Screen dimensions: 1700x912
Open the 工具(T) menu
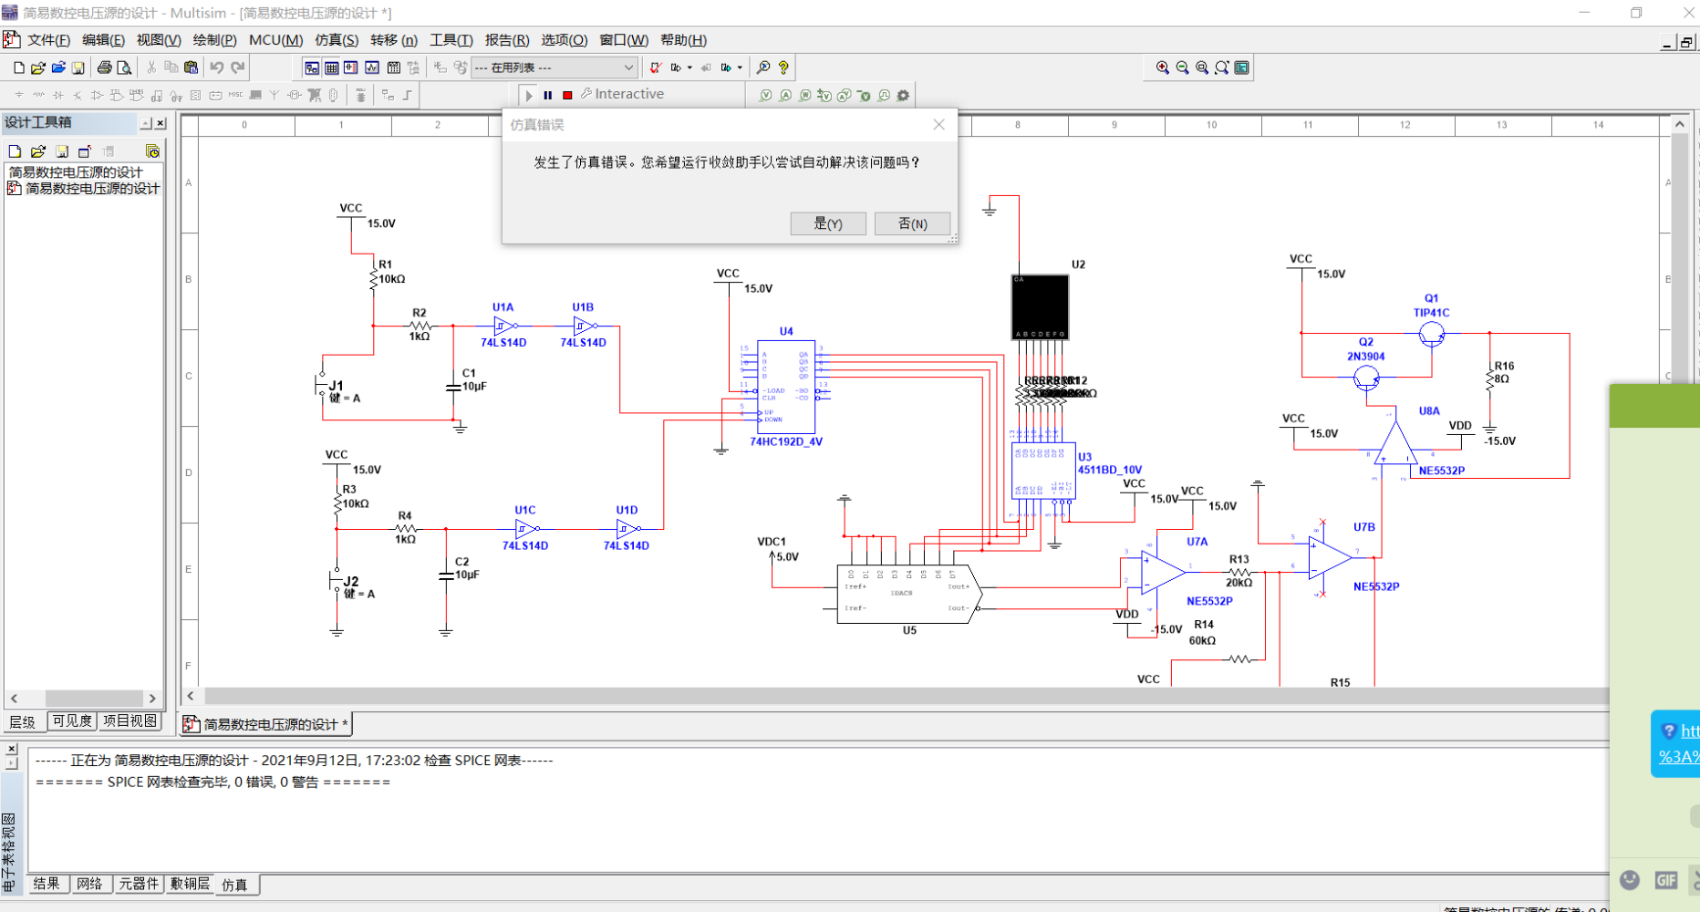pyautogui.click(x=451, y=40)
